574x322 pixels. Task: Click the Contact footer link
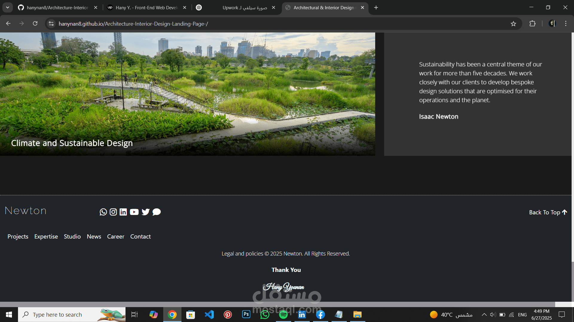(x=140, y=236)
